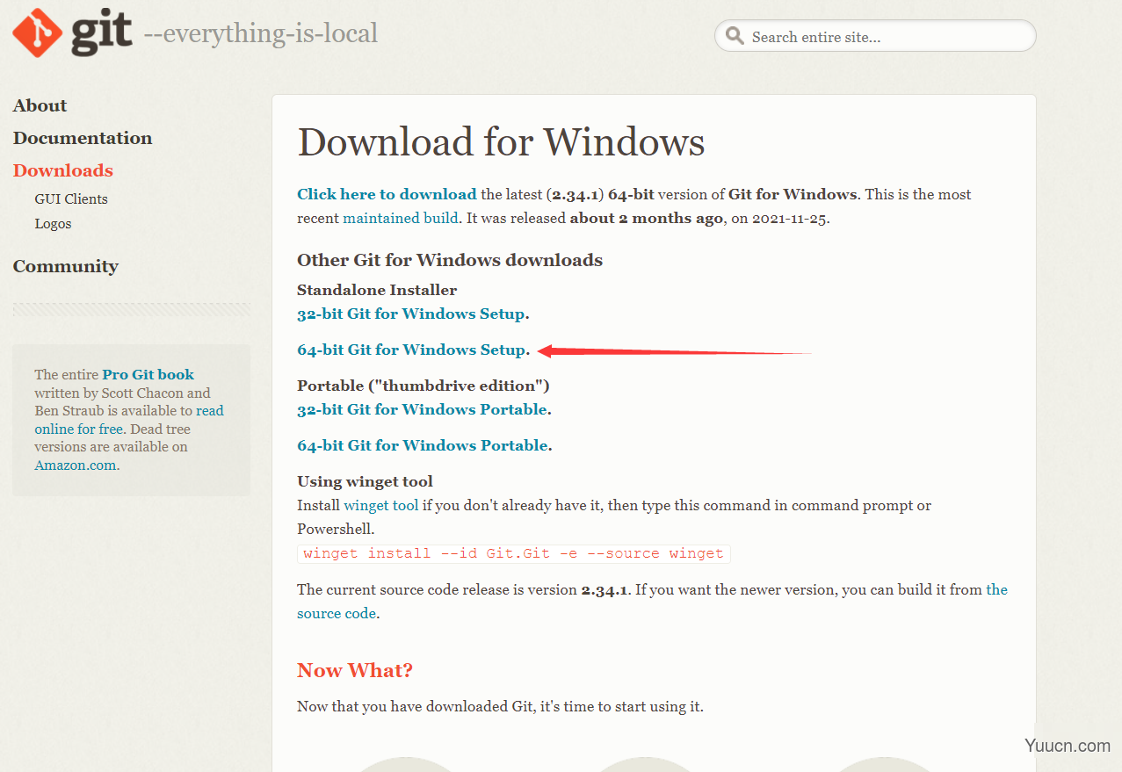Screen dimensions: 1122x772
Task: Focus the Search entire site field
Action: [x=875, y=37]
